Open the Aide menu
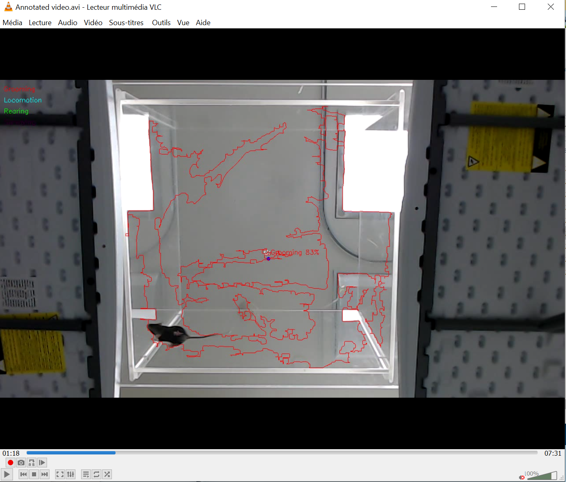Screen dimensions: 566x482 203,23
